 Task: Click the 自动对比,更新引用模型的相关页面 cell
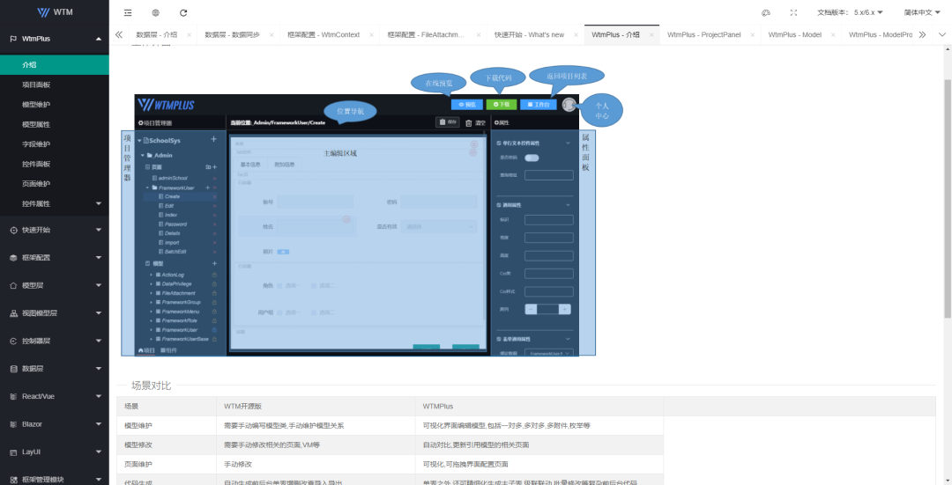[539, 445]
